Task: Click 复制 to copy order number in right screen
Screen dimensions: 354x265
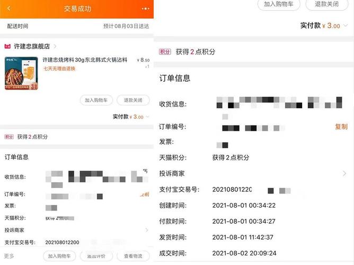Action: [341, 127]
